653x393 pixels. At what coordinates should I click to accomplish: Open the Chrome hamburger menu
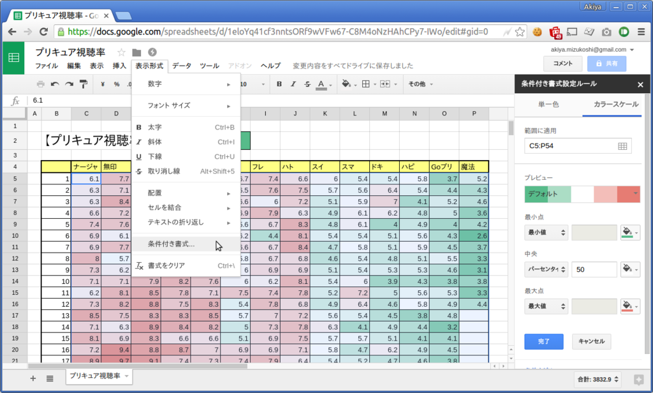click(x=642, y=32)
